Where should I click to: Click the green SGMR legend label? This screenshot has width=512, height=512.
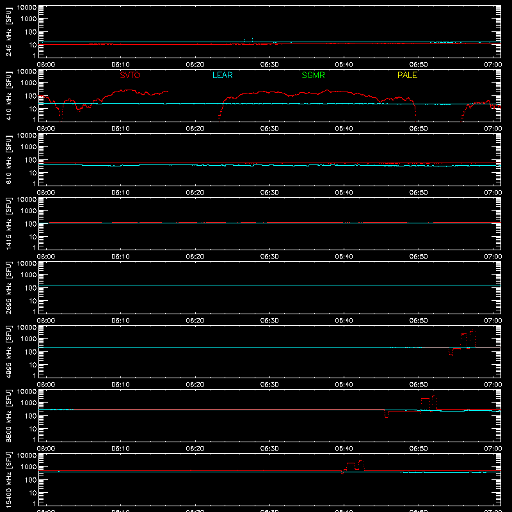click(x=313, y=75)
